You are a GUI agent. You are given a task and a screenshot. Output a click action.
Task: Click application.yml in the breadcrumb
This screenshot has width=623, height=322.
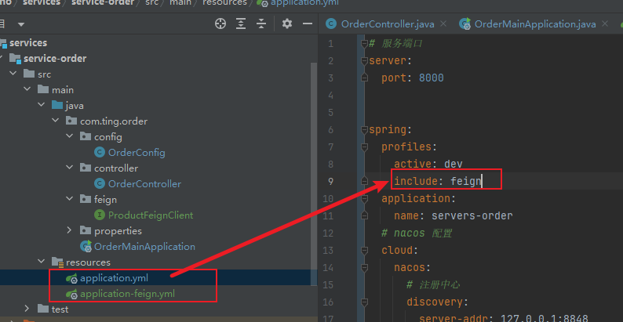coord(304,3)
